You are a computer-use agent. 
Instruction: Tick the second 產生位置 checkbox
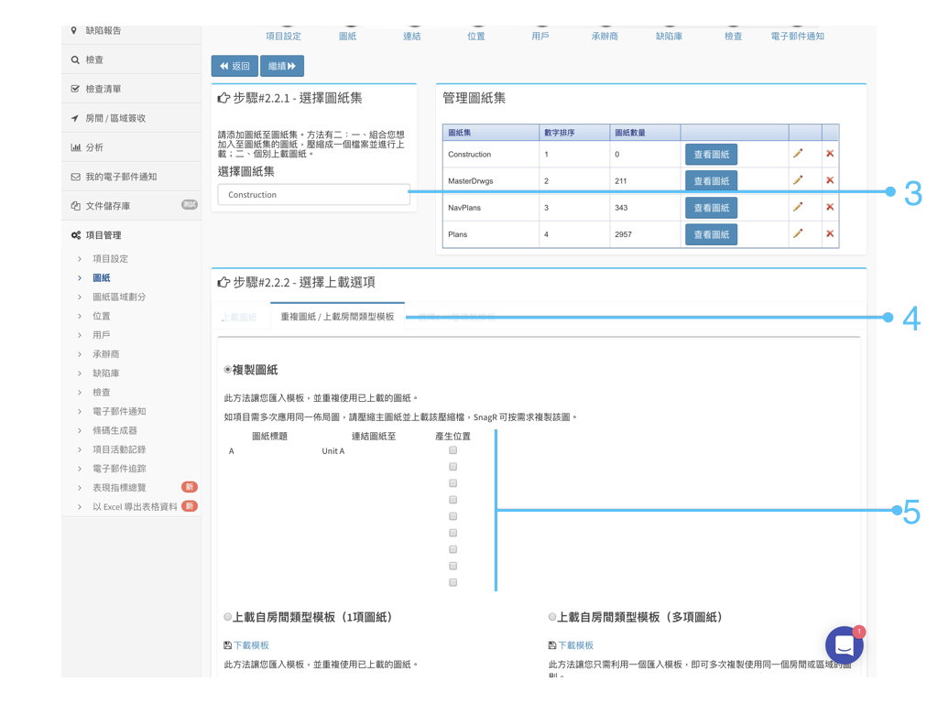[x=453, y=467]
